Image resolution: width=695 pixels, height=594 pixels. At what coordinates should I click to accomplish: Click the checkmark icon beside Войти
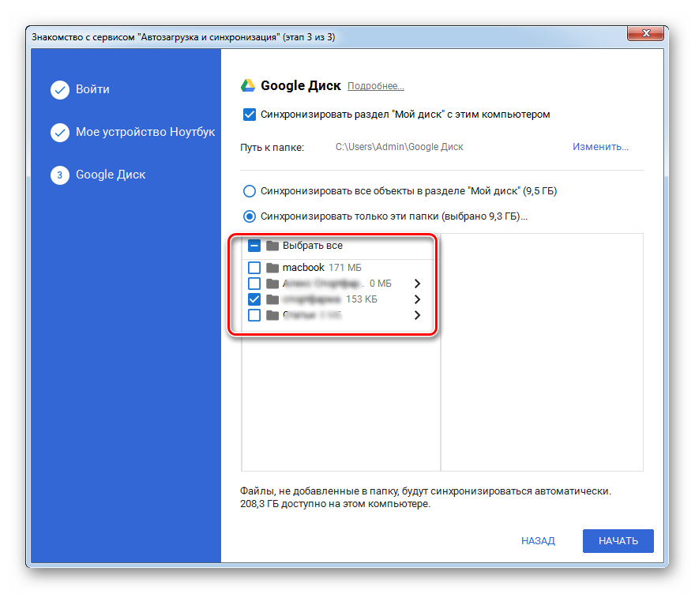pos(60,90)
